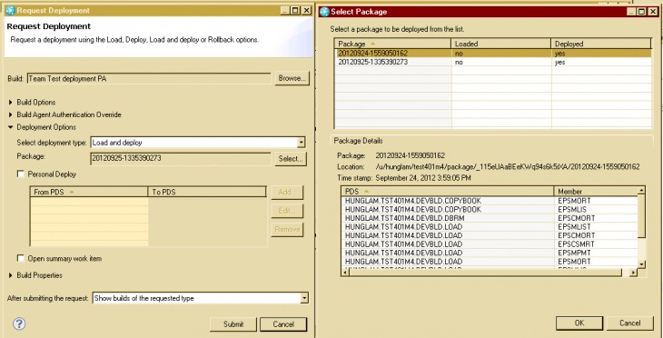This screenshot has height=338, width=663.
Task: Sort by From PDS column header
Action: click(x=89, y=192)
